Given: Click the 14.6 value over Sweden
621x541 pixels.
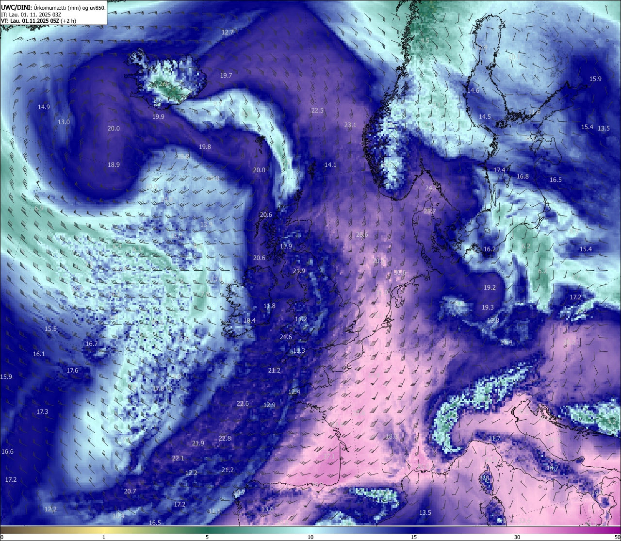Looking at the screenshot, I should tap(473, 91).
